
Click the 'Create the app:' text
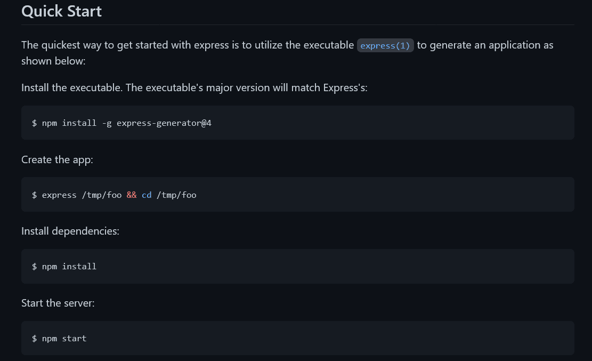point(57,159)
